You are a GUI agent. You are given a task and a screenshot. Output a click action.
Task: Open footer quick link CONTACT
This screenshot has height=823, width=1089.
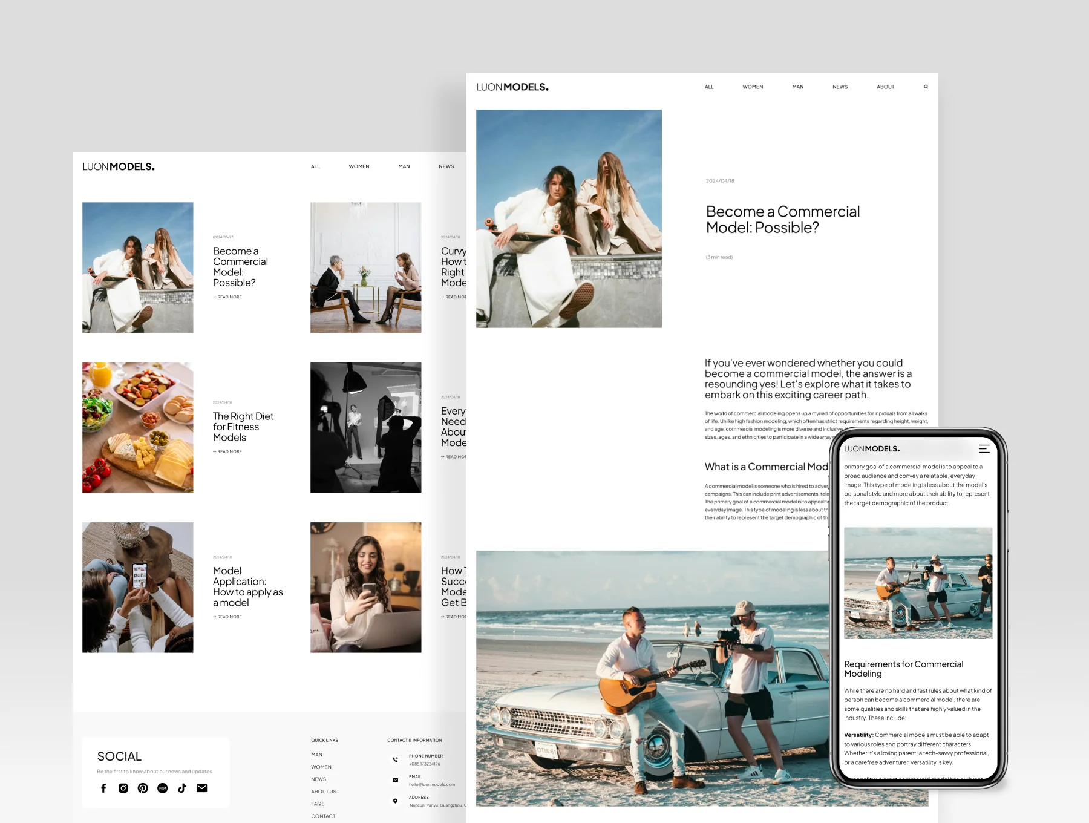tap(323, 816)
